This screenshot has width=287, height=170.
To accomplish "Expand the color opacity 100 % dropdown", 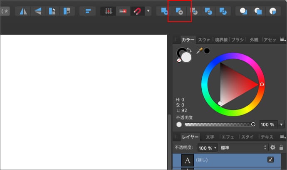I will [x=281, y=124].
